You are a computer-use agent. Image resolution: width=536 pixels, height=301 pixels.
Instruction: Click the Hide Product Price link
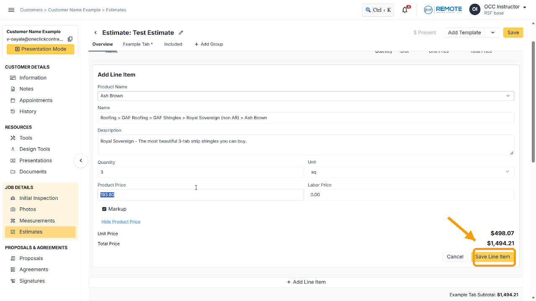coord(121,222)
